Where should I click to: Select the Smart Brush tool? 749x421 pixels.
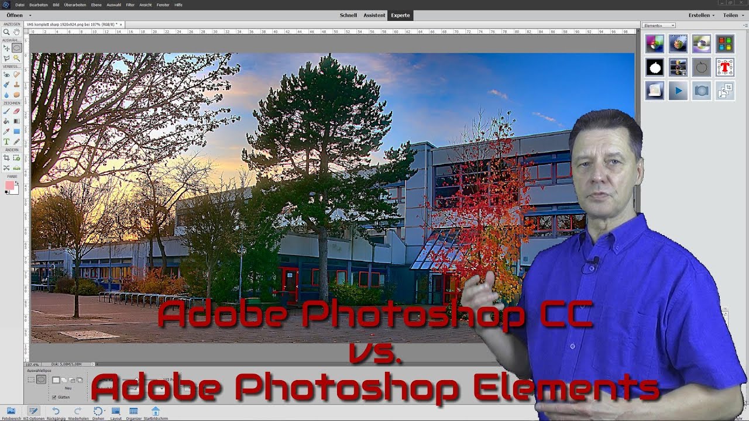6,84
